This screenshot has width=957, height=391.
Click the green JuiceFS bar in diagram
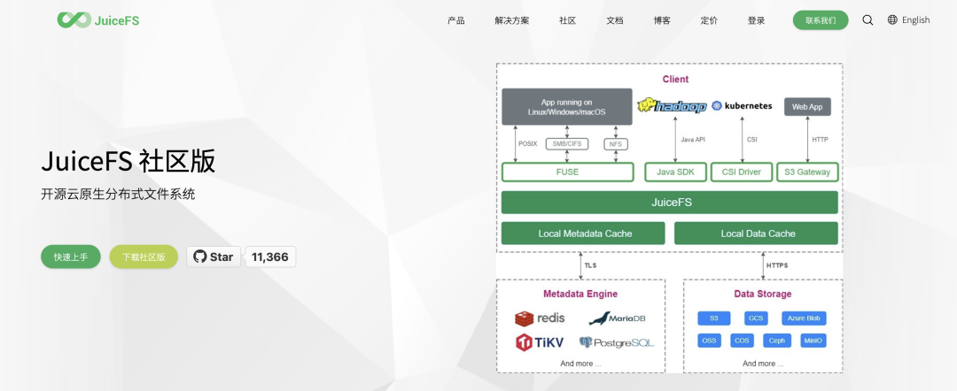point(670,203)
